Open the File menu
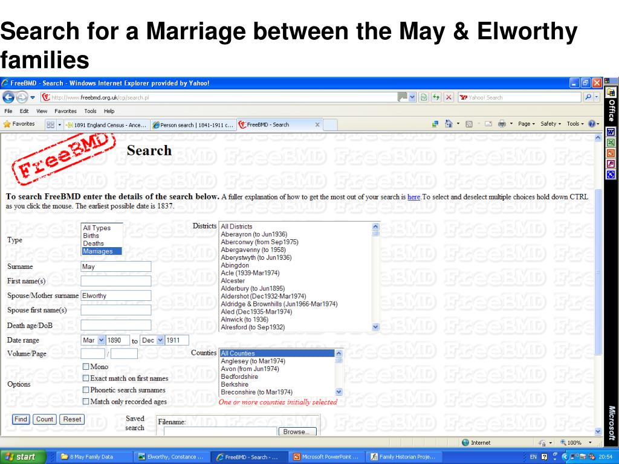Image resolution: width=619 pixels, height=464 pixels. point(8,111)
